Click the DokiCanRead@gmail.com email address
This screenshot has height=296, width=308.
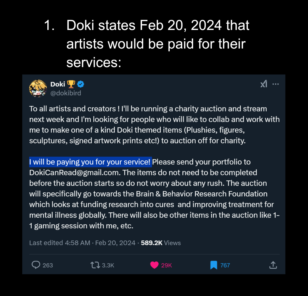click(75, 173)
